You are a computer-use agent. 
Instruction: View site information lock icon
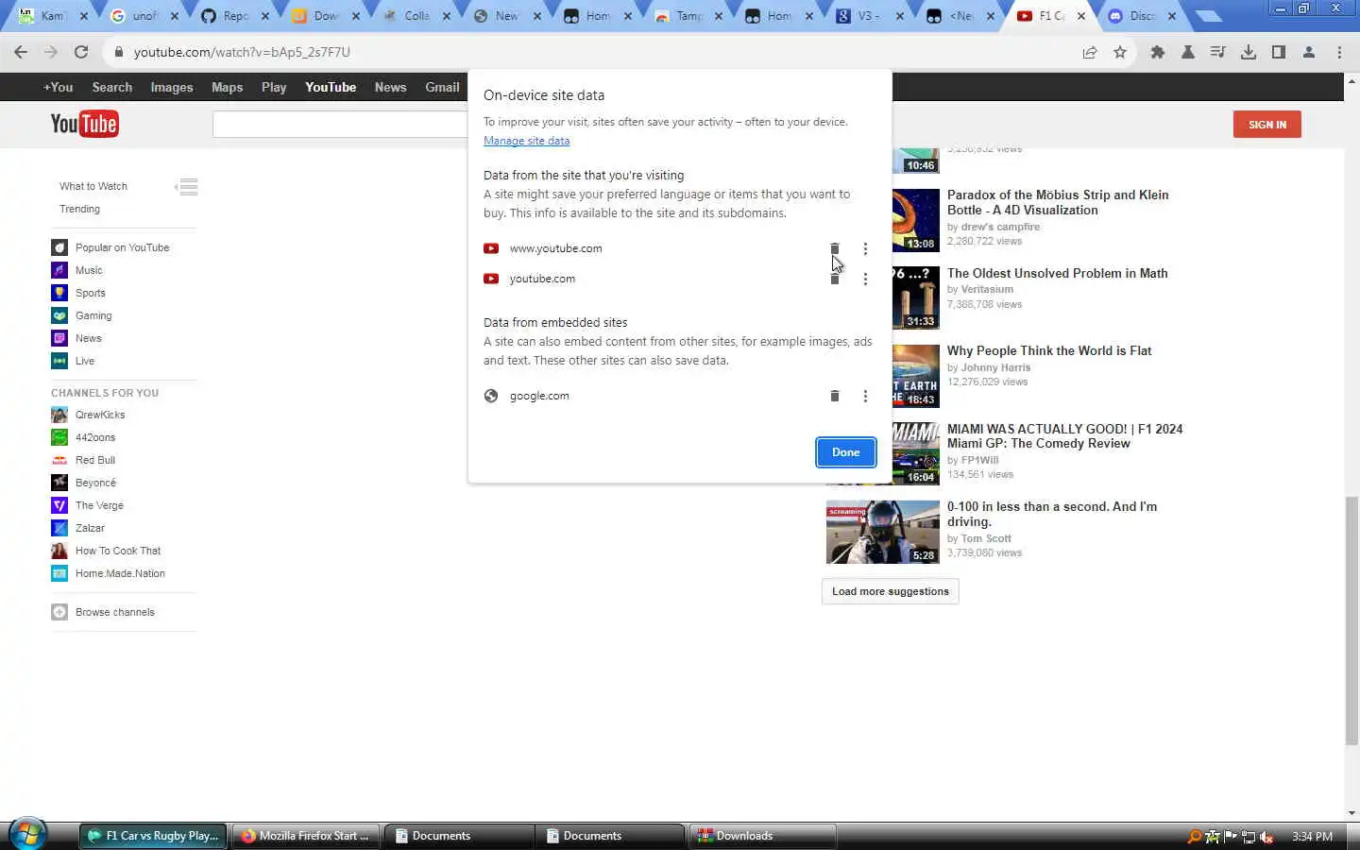(119, 52)
